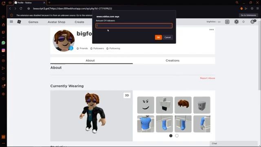
Task: Close the Profile - Roblox tab
Action: pos(44,2)
